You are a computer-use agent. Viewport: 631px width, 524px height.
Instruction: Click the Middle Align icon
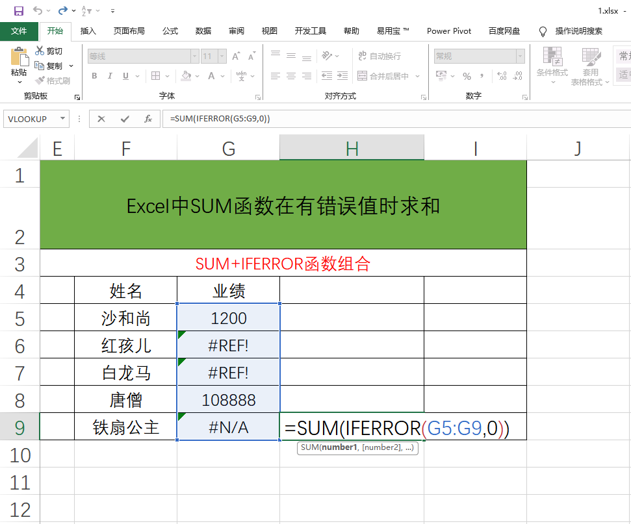point(291,56)
